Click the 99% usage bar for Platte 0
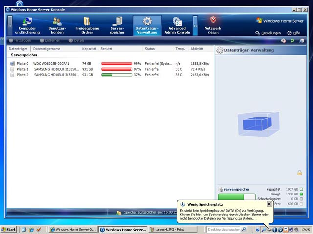The height and width of the screenshot is (234, 313). click(116, 64)
